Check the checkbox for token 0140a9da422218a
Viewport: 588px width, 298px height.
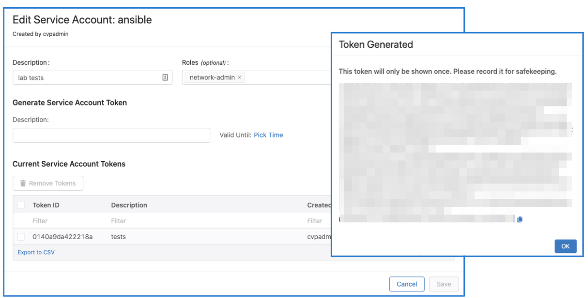point(21,236)
